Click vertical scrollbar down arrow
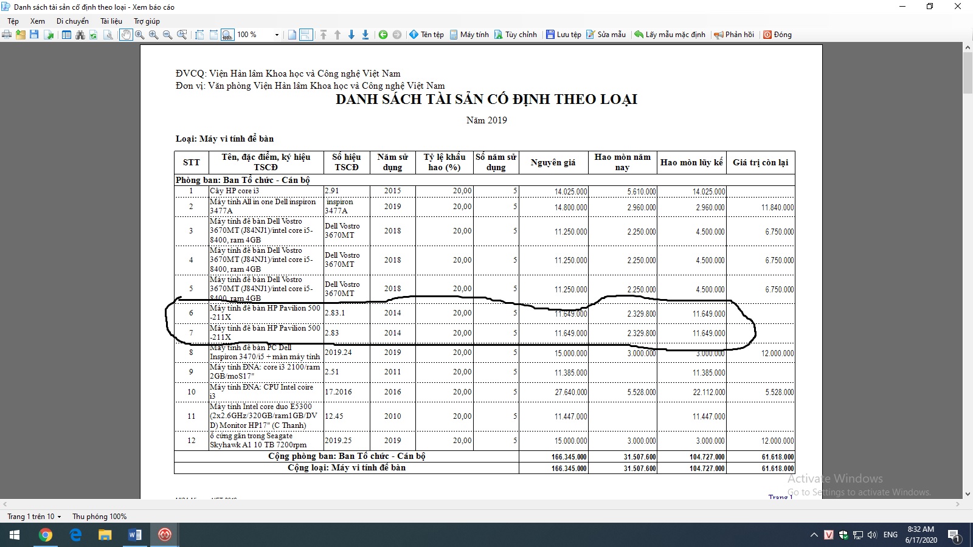This screenshot has height=547, width=973. point(968,494)
